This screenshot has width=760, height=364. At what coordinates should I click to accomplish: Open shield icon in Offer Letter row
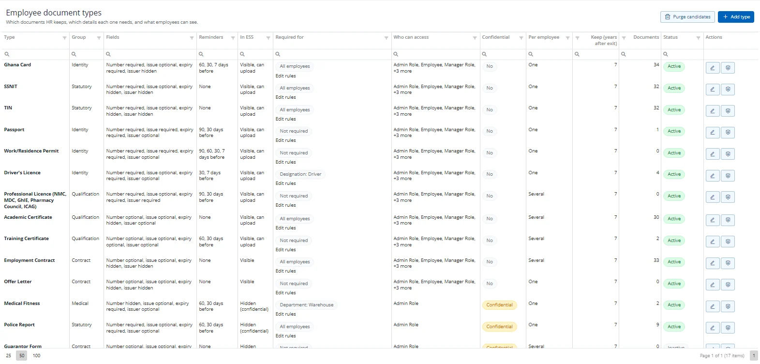(728, 285)
